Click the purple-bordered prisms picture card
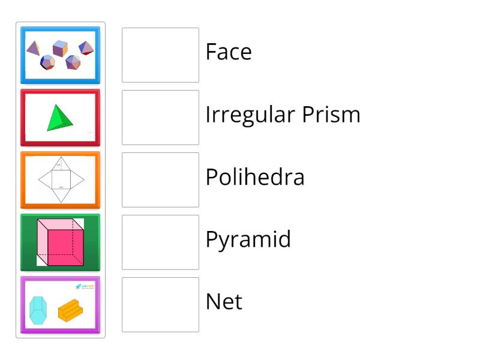480x360 pixels. pyautogui.click(x=60, y=305)
